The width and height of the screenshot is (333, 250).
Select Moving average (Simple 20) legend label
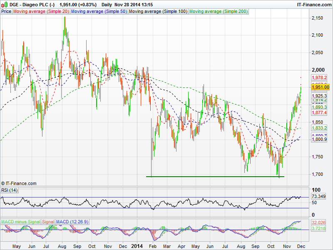click(x=41, y=11)
